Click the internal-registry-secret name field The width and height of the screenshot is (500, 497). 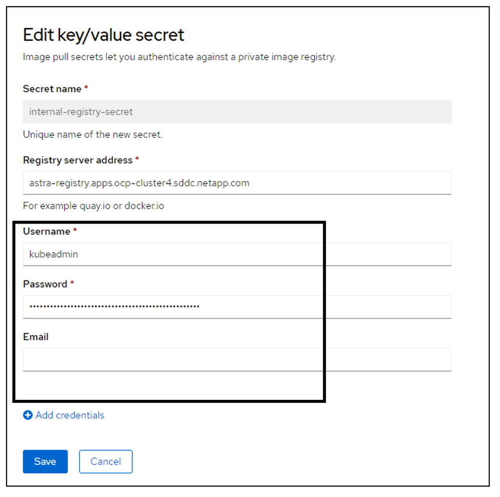coord(237,112)
